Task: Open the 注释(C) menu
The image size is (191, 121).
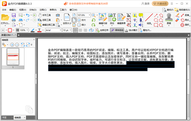Action: (43, 10)
